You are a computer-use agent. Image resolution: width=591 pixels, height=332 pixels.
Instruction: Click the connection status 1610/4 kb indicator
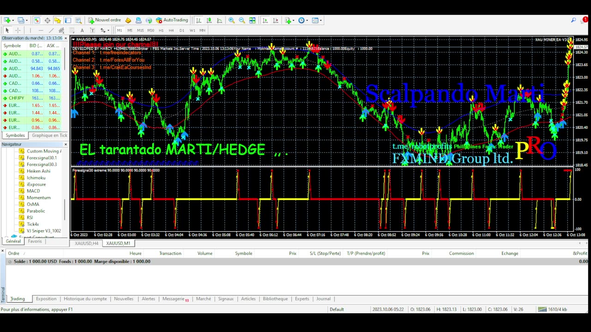point(552,309)
